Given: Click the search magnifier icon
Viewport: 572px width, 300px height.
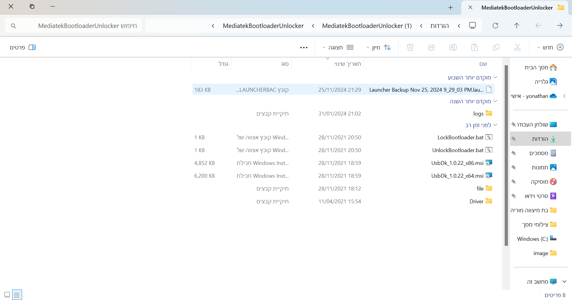Looking at the screenshot, I should 13,26.
